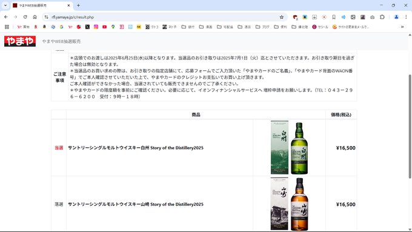Viewport: 412px width, 232px height.
Task: Click the 価格(税込) column header
Action: point(341,114)
